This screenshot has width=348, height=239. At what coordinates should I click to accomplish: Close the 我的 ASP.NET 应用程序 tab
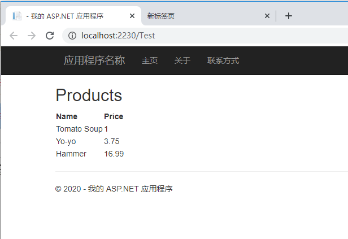(132, 16)
